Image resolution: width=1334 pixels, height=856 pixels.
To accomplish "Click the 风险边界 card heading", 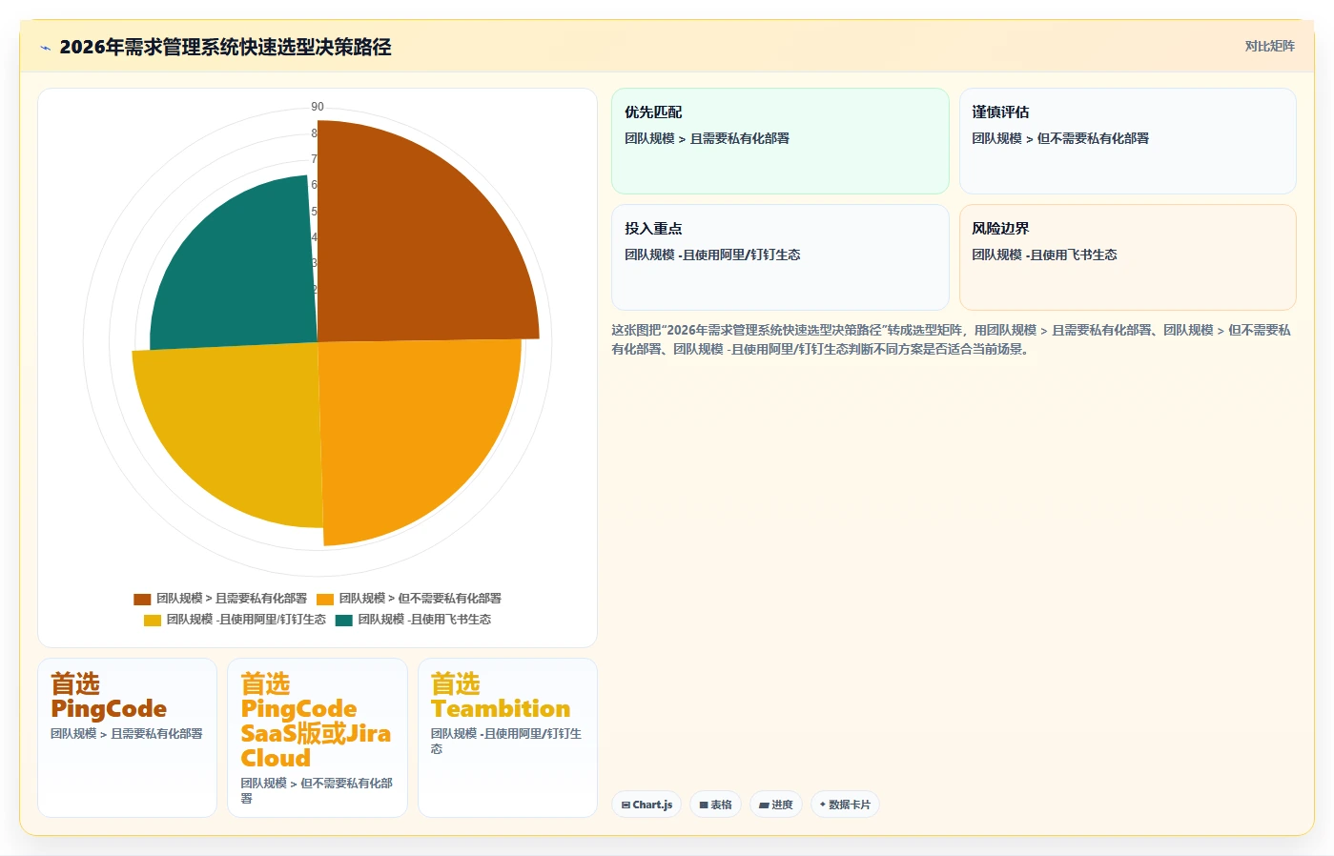I will (1000, 229).
